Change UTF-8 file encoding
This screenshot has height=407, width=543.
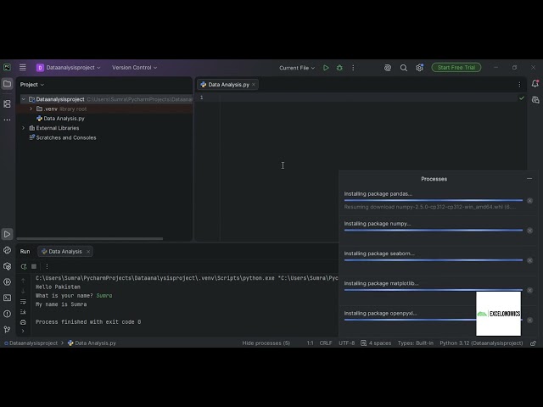coord(347,343)
